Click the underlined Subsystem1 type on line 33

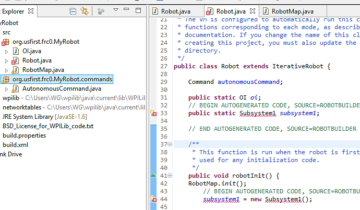pyautogui.click(x=258, y=113)
